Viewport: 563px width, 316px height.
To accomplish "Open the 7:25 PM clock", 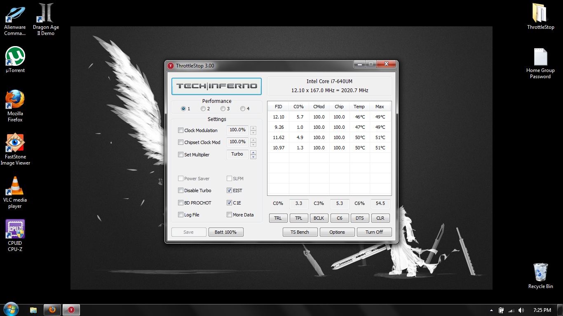I will coord(542,310).
